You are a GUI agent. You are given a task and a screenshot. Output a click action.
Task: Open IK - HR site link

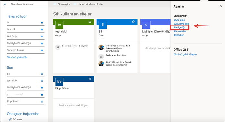(x=11, y=29)
